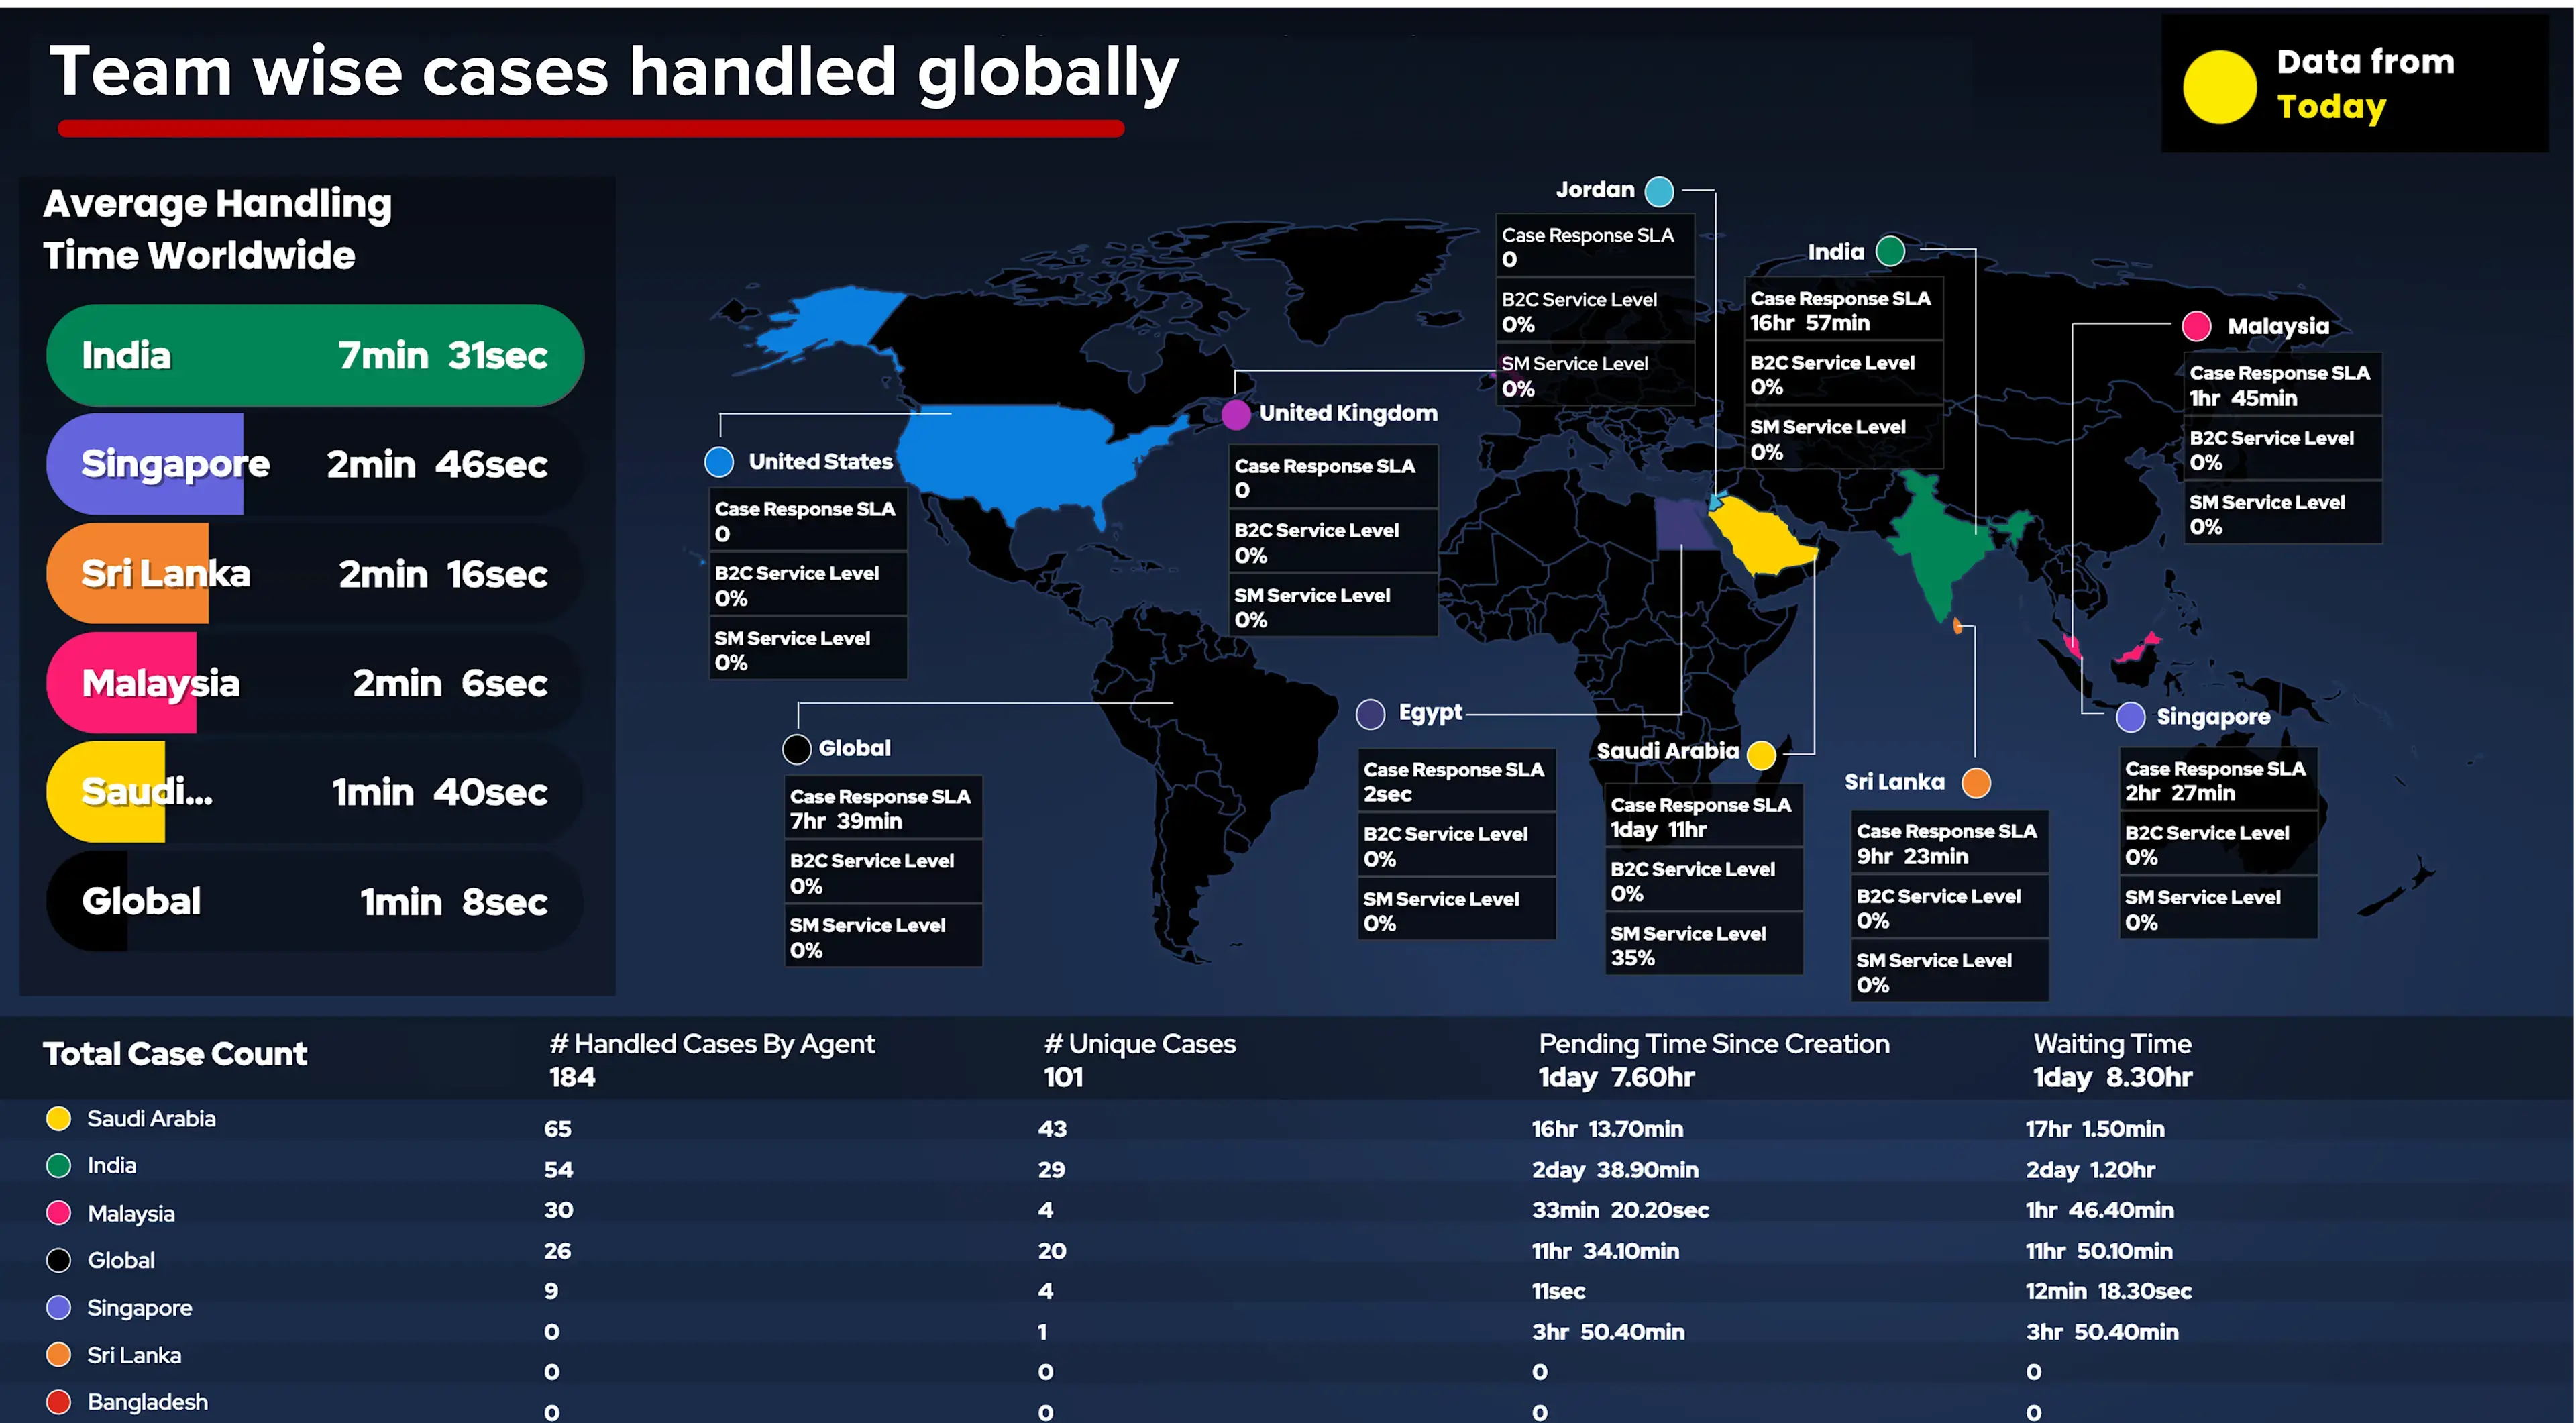Click the United Kingdom purple marker dot
The height and width of the screenshot is (1423, 2576).
[1236, 414]
